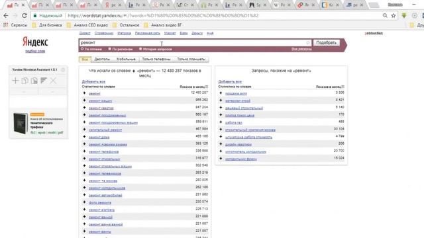Switch to 'Только телефоны' tab
The height and width of the screenshot is (238, 424).
pos(156,59)
